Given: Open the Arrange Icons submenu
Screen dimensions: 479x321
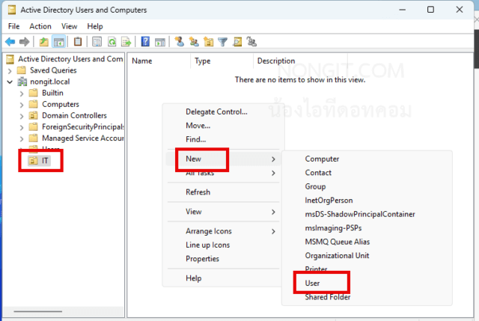Looking at the screenshot, I should click(x=223, y=231).
